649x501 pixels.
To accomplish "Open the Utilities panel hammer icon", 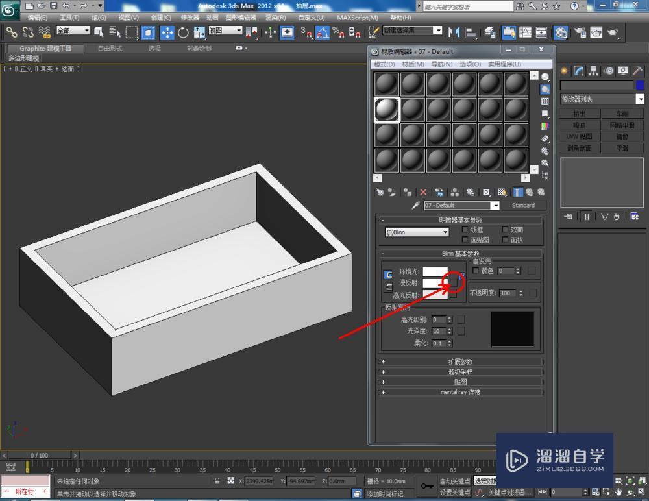I will pyautogui.click(x=638, y=71).
